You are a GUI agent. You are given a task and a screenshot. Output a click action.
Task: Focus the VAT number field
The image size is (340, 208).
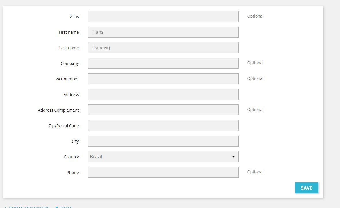[163, 79]
